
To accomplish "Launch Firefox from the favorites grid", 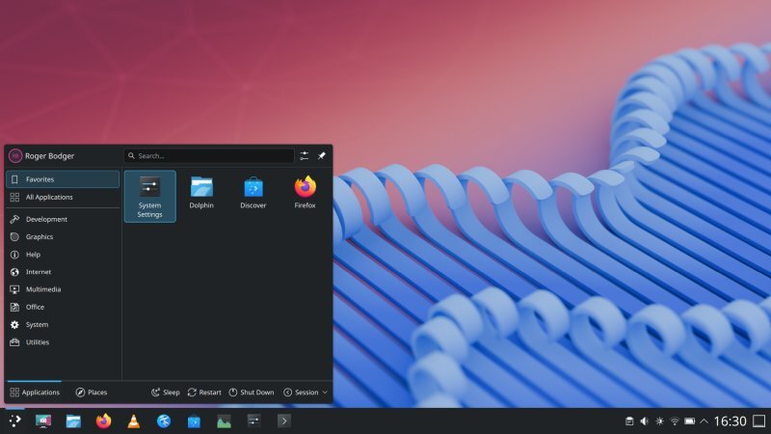I will (305, 192).
